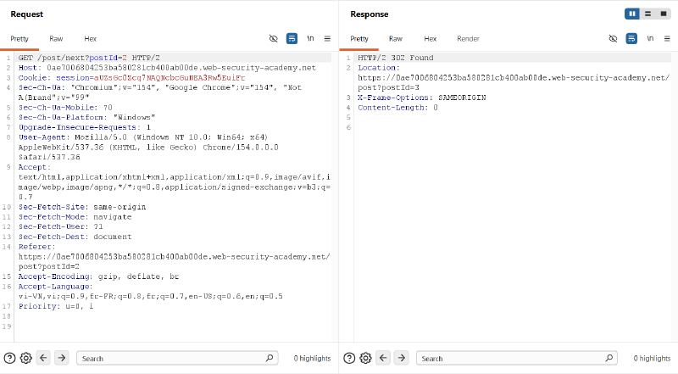Go to previous match in Request search
This screenshot has width=678, height=374.
43,358
